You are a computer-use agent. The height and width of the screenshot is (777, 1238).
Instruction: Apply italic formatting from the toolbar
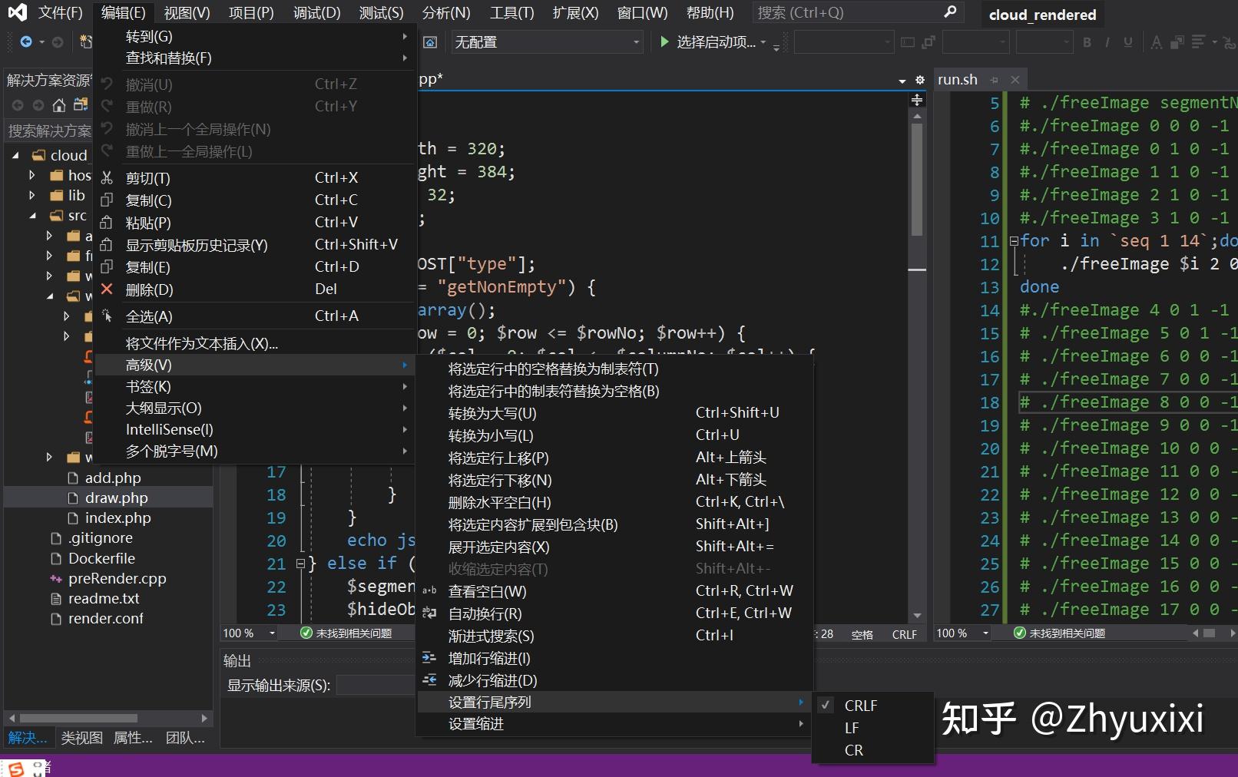[x=1107, y=43]
